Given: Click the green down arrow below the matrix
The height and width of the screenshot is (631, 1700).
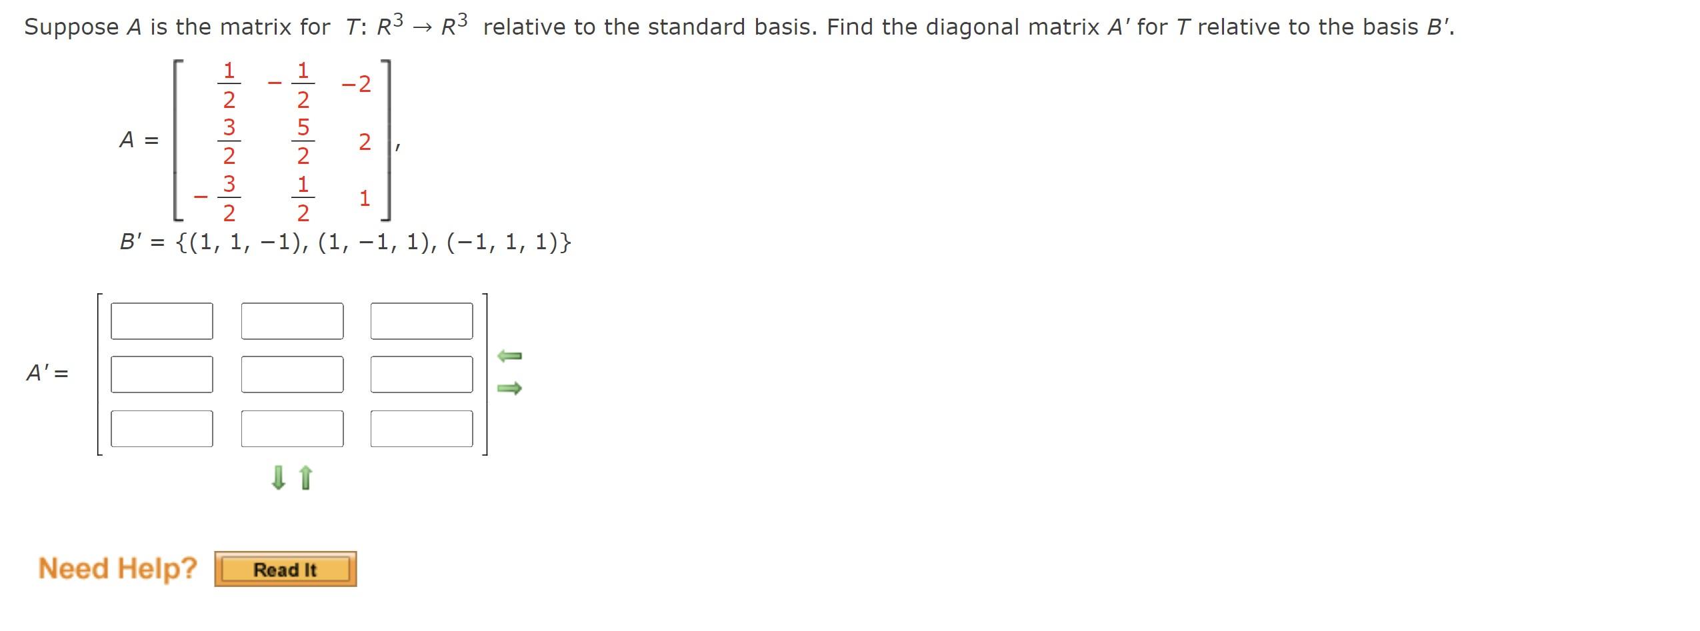Looking at the screenshot, I should [279, 478].
